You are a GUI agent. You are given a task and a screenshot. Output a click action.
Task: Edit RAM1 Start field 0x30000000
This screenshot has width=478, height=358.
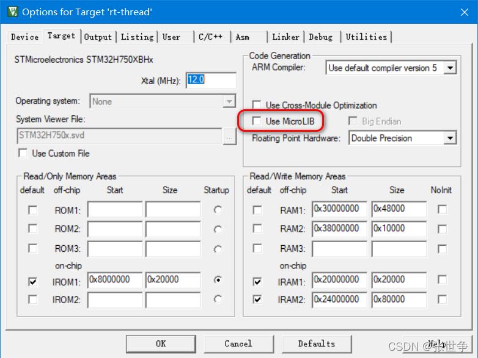[340, 209]
